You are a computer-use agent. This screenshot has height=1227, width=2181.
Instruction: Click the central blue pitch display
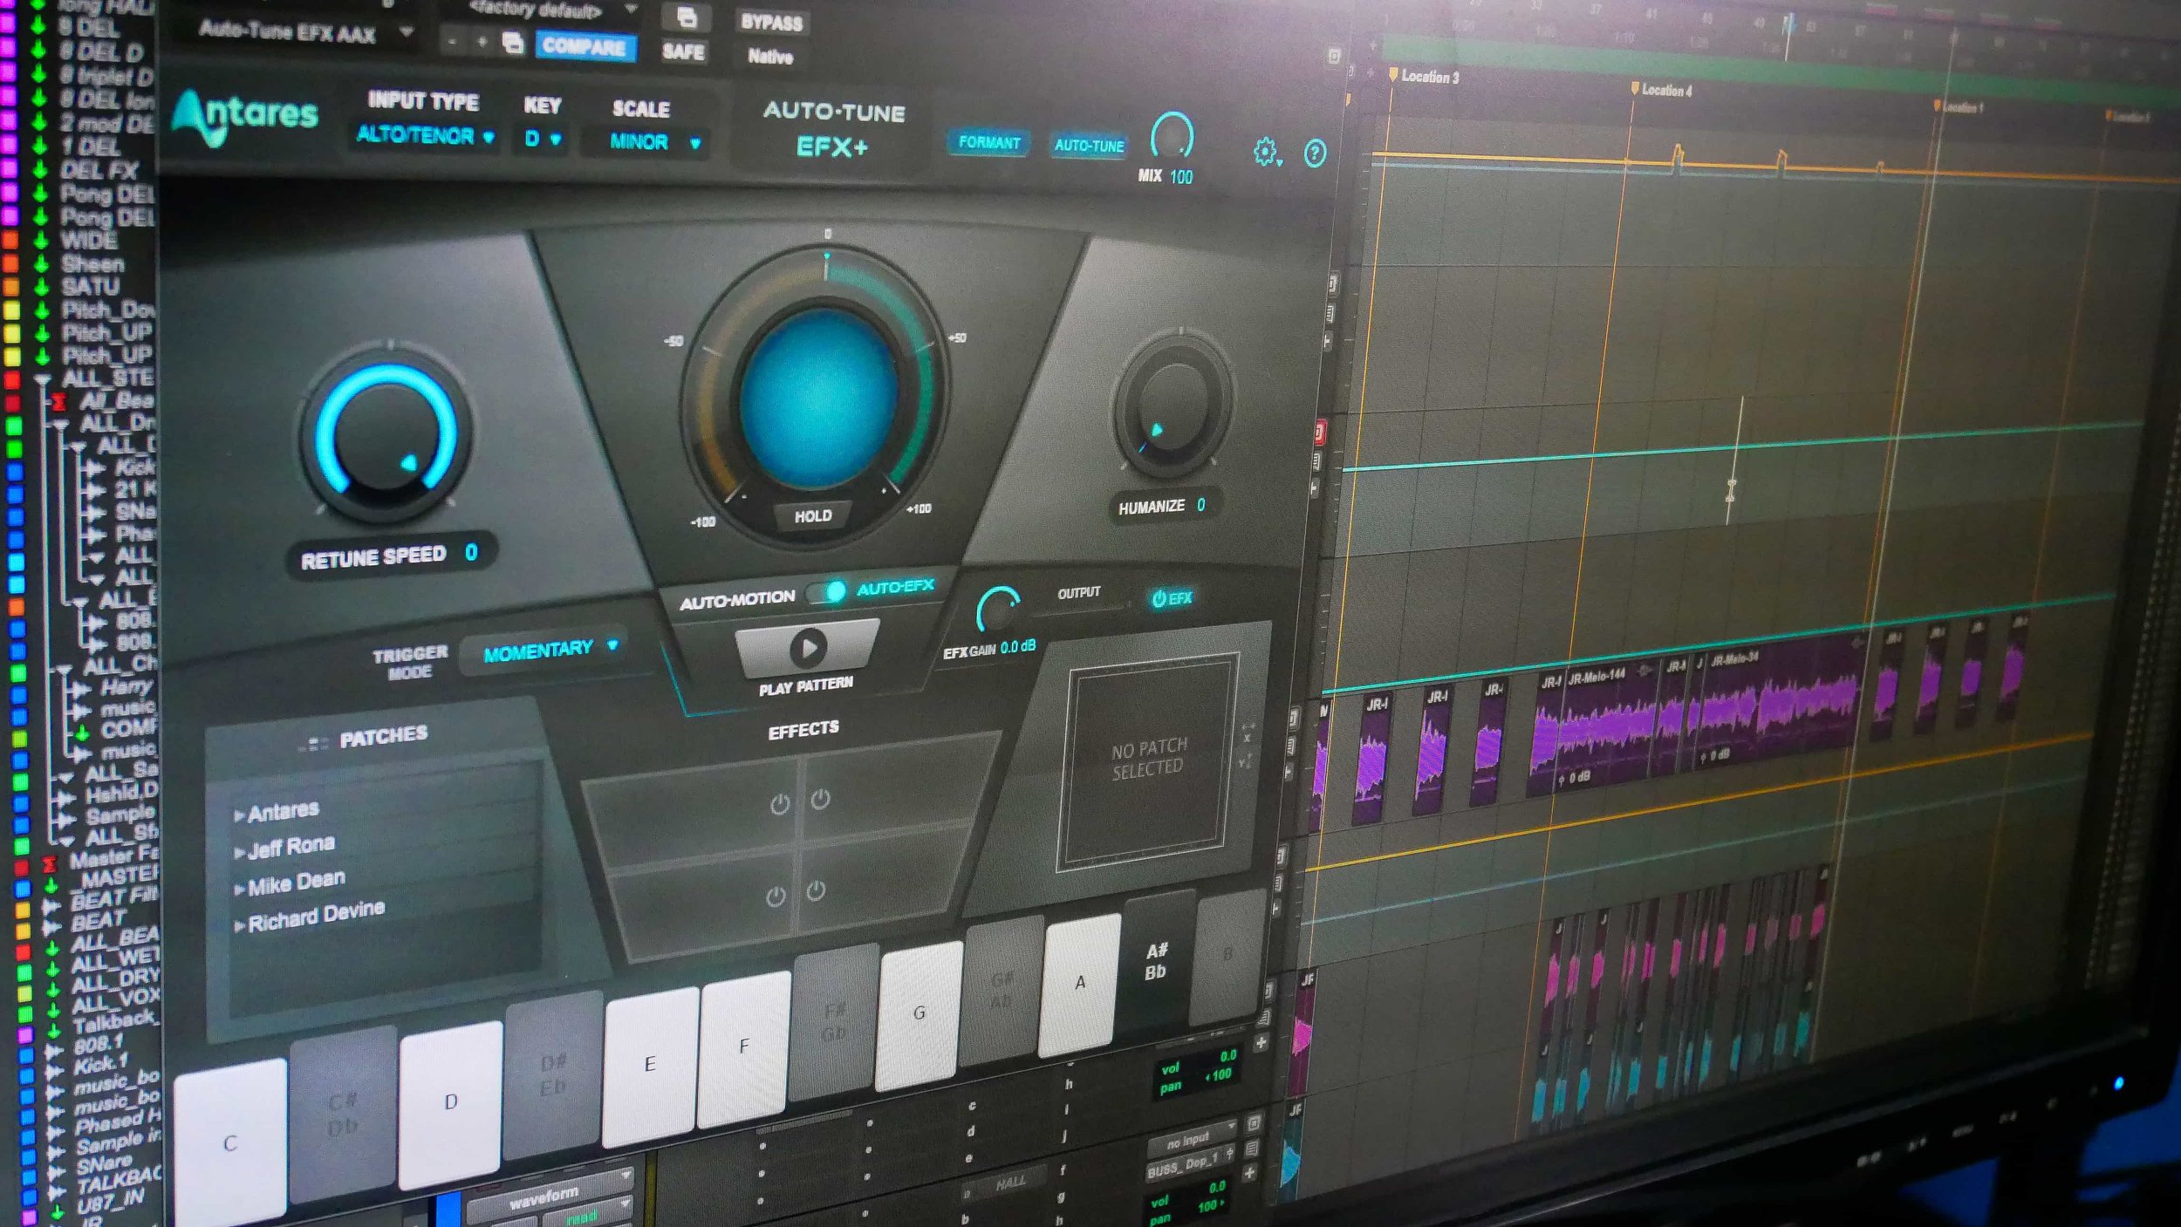click(818, 399)
